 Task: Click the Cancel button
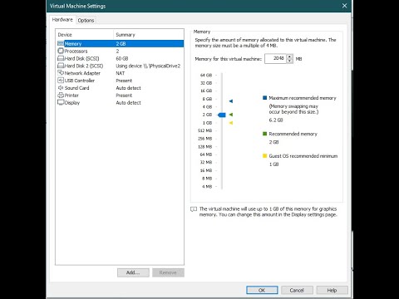coord(297,290)
